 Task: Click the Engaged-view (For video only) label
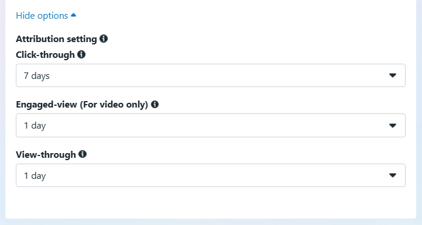(82, 105)
